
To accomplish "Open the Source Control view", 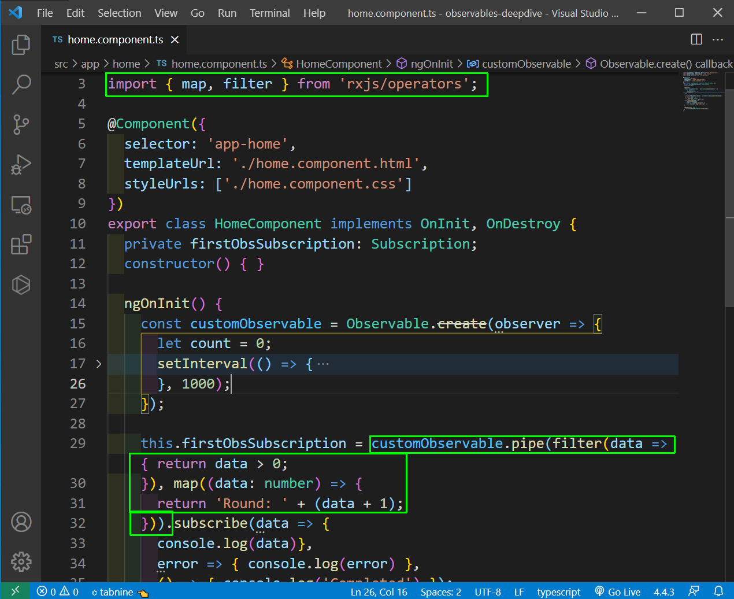I will click(21, 124).
